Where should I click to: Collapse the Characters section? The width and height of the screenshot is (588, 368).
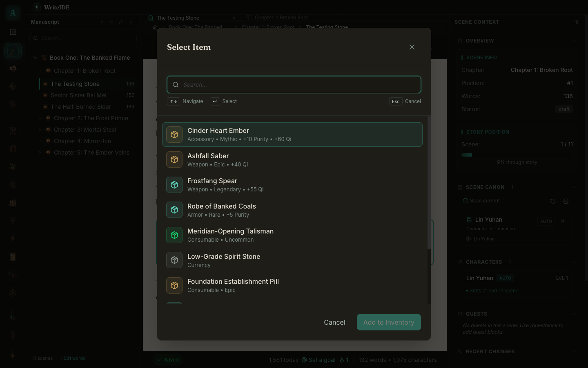[574, 262]
